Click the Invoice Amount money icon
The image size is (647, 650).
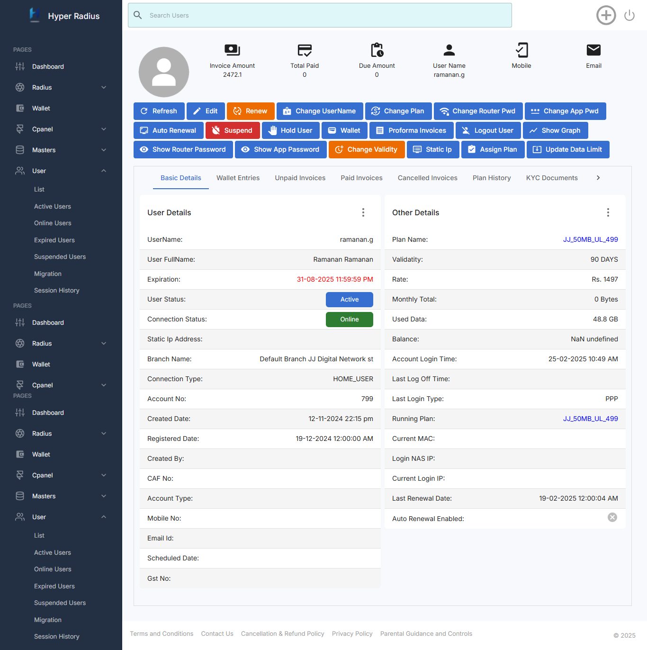coord(232,50)
